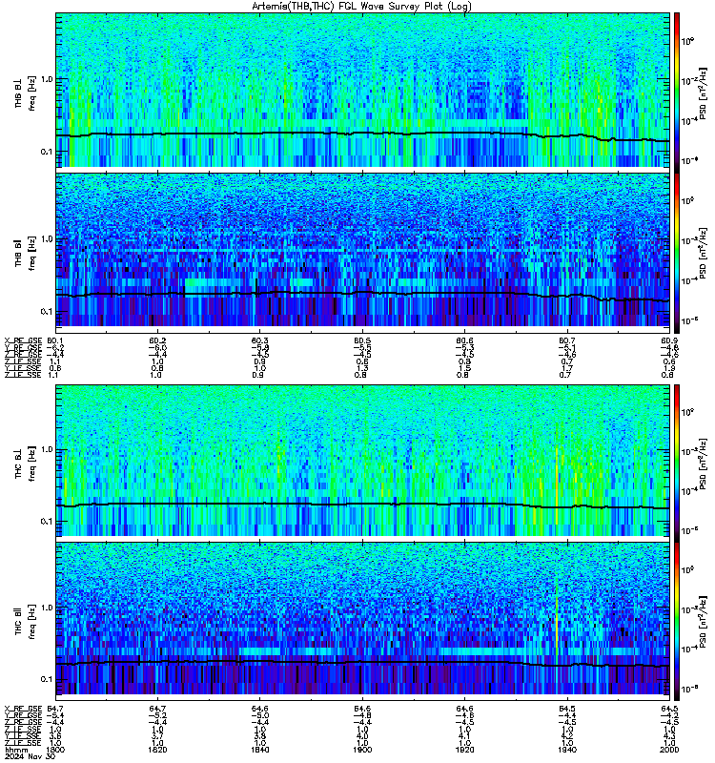This screenshot has width=715, height=763.
Task: Click the 'PSD [nT²/Hz]' label of the THC B∥ color bar
Action: tap(703, 622)
